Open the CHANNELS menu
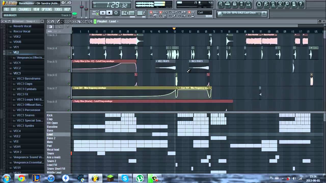Image resolution: width=326 pixels, height=183 pixels. 25,9
